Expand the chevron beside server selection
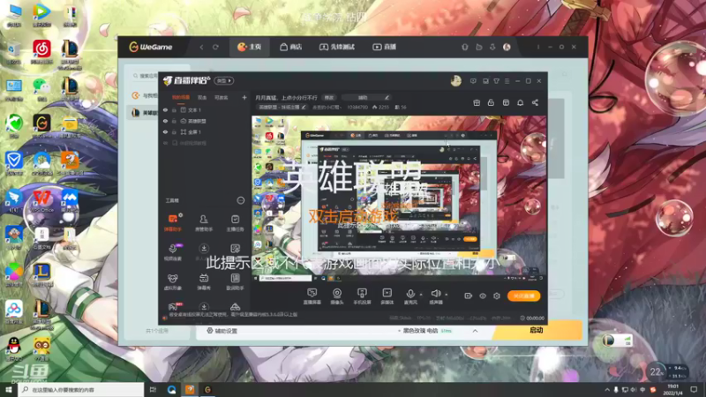This screenshot has height=397, width=706. coord(475,331)
